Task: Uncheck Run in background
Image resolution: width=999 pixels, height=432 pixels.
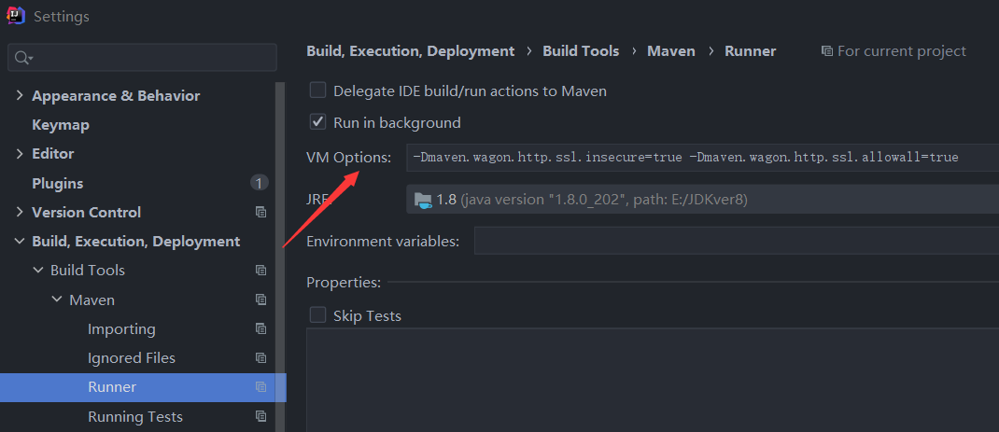Action: coord(318,122)
